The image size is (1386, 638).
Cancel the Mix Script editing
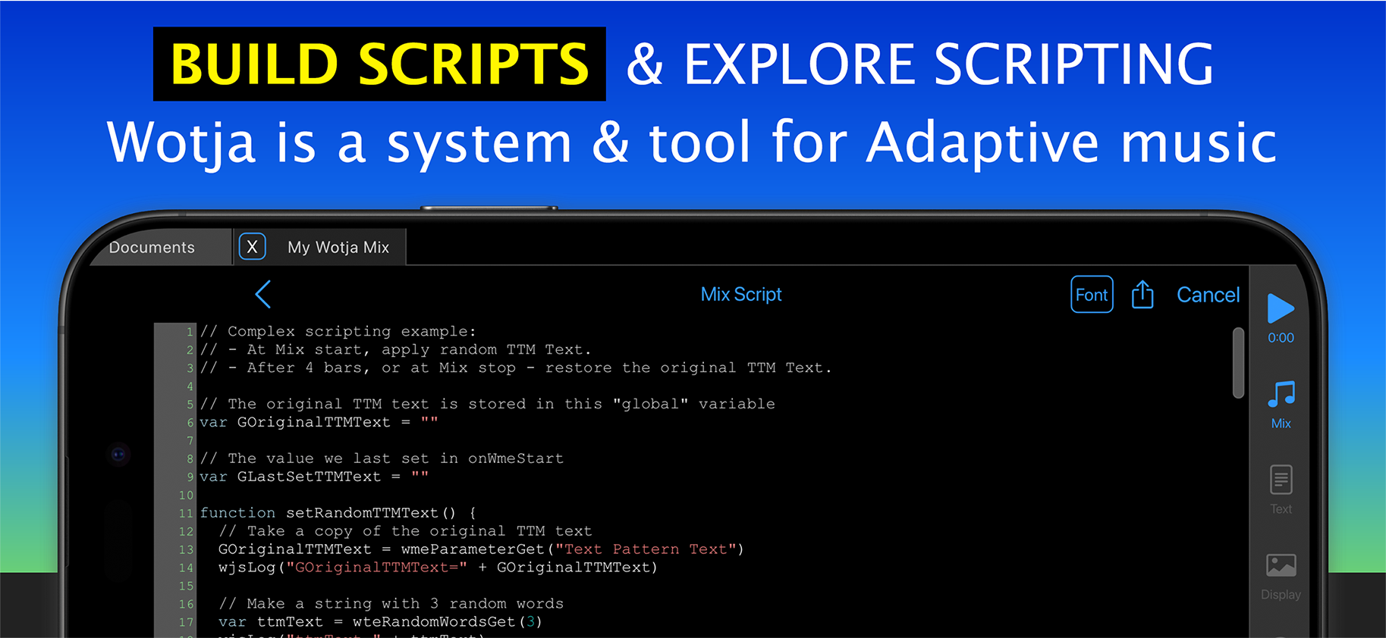coord(1208,295)
